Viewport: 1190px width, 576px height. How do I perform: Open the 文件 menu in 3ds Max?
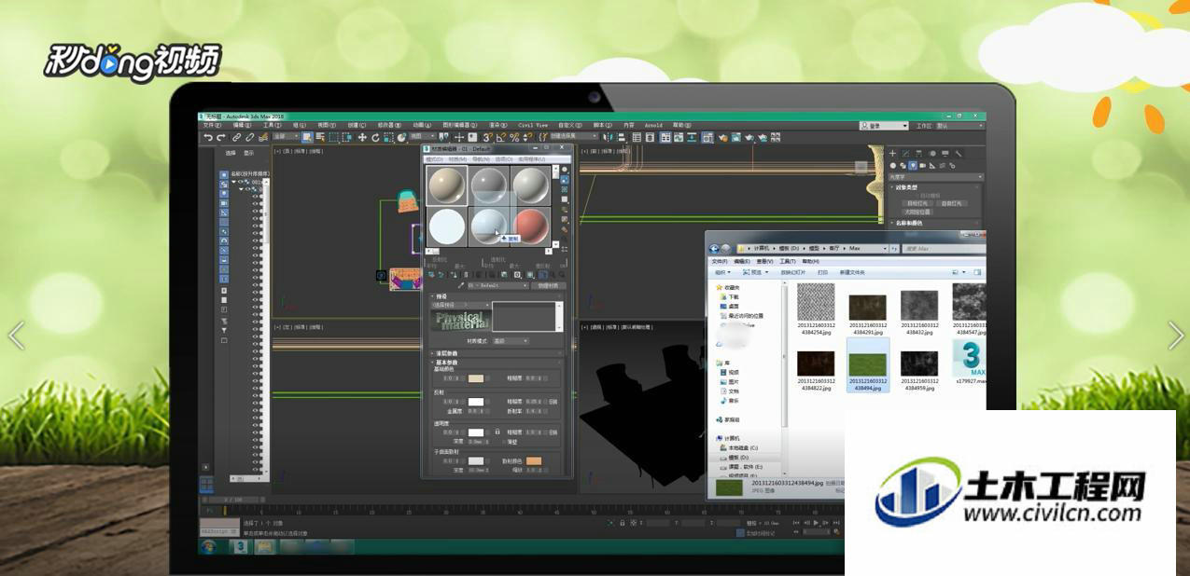212,125
